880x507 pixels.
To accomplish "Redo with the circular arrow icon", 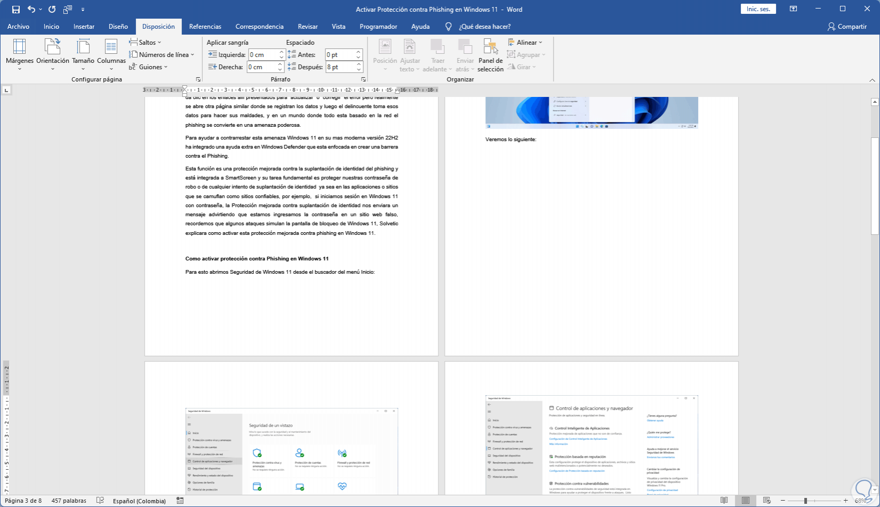I will coord(52,10).
